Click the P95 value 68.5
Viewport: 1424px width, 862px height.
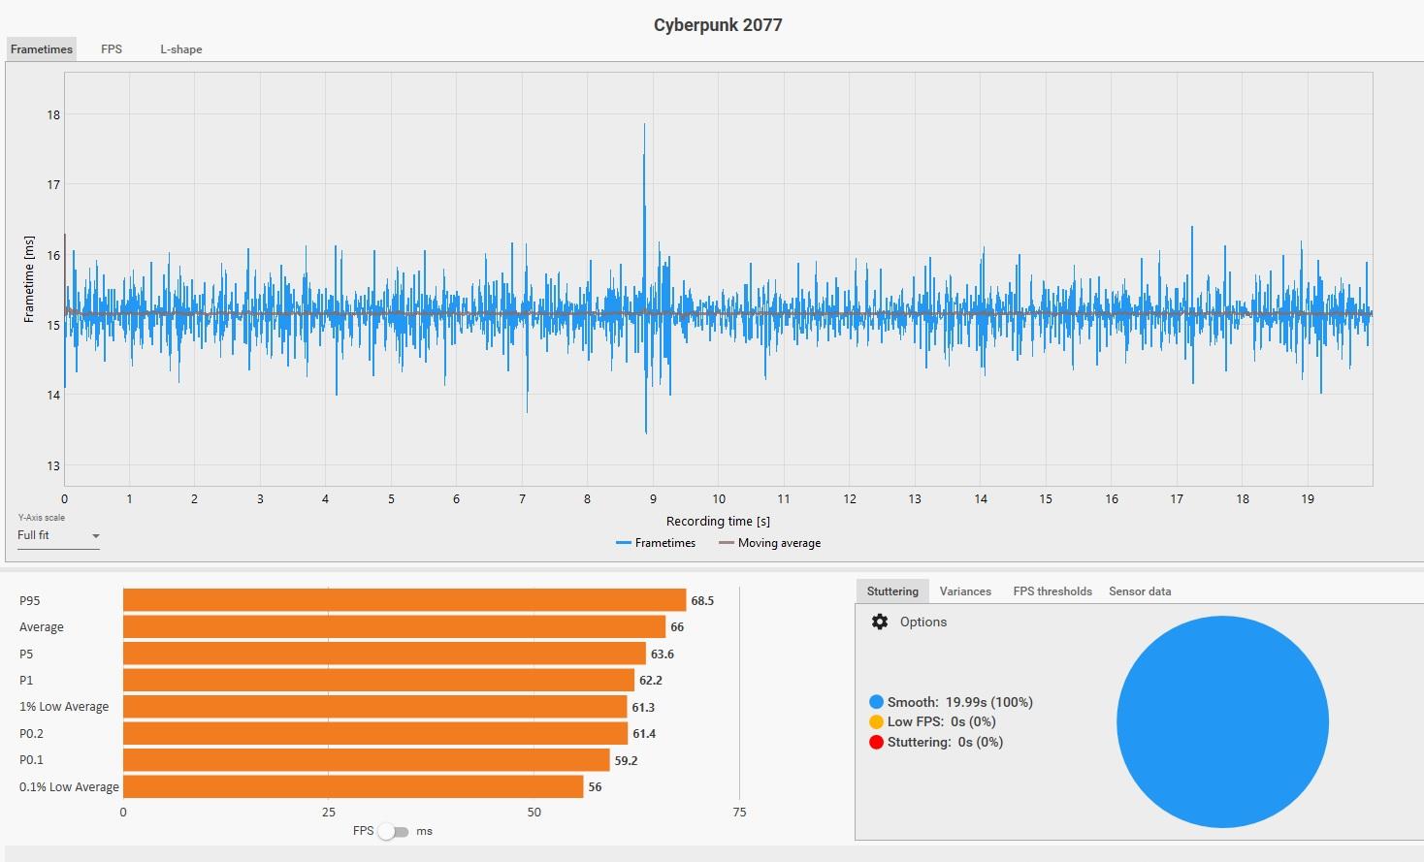(702, 601)
